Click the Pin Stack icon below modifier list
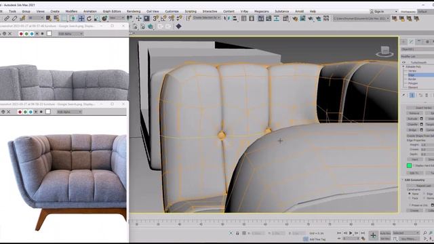This screenshot has width=434, height=244. [404, 95]
